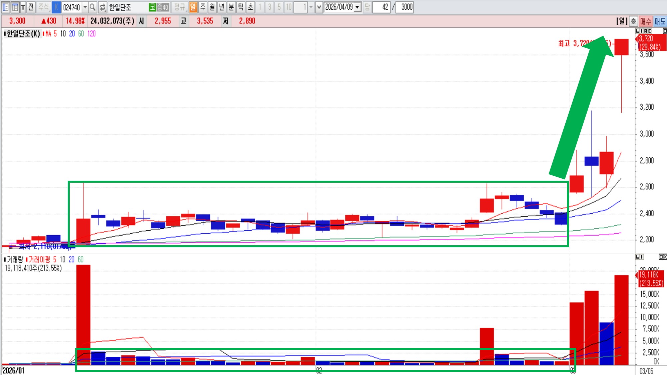Viewport: 667px width, 375px height.
Task: Click the first panel layout icon
Action: [6, 7]
